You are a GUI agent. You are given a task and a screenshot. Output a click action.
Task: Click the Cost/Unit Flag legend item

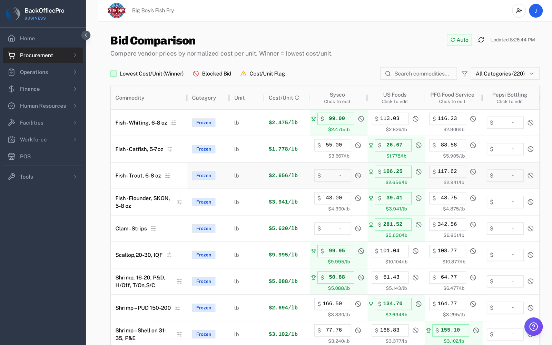point(263,74)
